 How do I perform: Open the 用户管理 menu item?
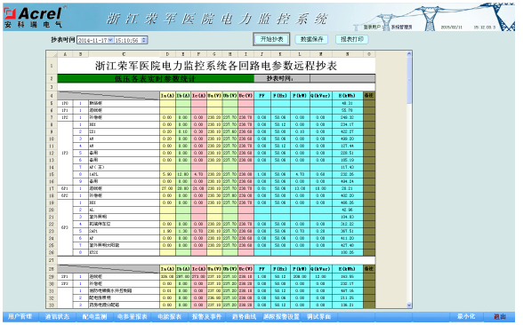click(x=20, y=317)
